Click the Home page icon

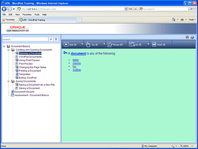coord(174,20)
